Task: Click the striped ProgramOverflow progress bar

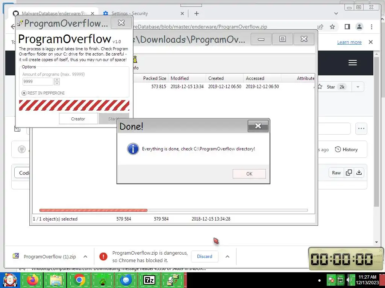Action: pos(74,105)
